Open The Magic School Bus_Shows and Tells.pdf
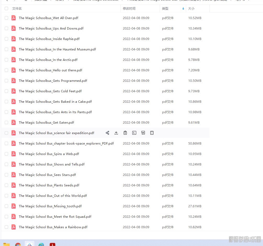This screenshot has height=246, width=263. pos(52,164)
